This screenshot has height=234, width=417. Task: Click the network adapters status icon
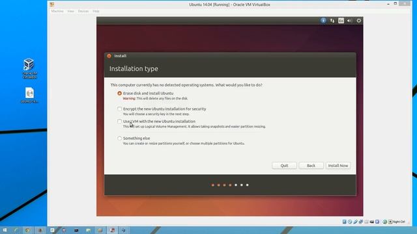[361, 222]
